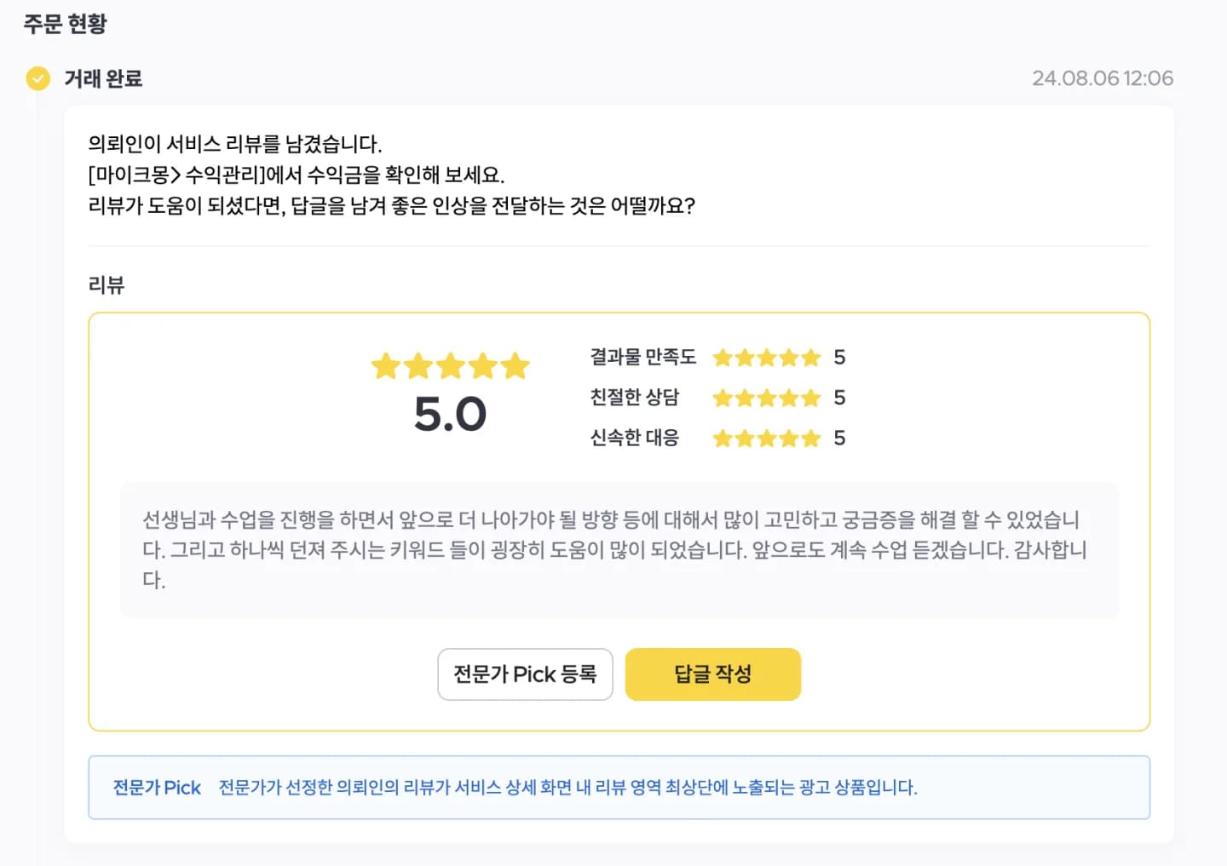Screen dimensions: 1227x866
Task: Click the 친절한 상담 star rating
Action: [x=767, y=398]
